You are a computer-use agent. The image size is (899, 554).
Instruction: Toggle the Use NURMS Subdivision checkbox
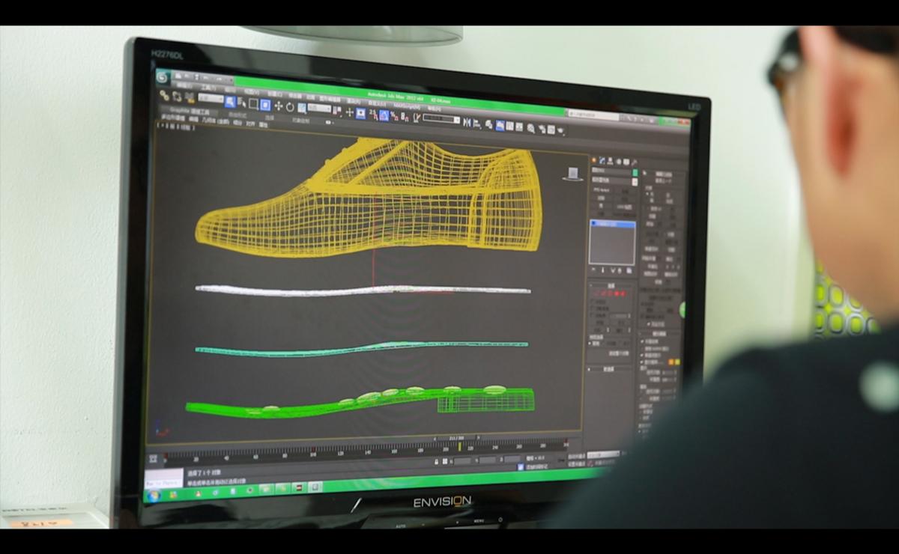[x=644, y=347]
